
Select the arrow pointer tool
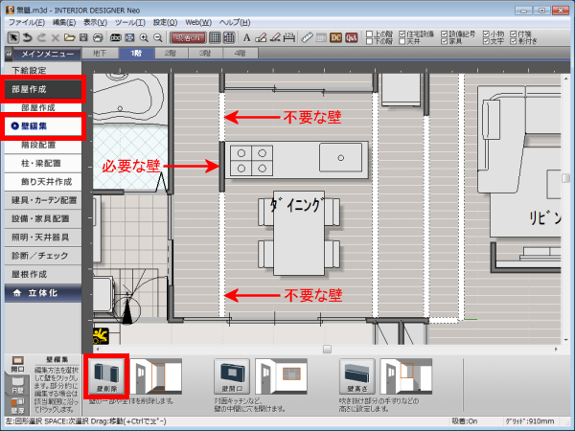click(13, 36)
